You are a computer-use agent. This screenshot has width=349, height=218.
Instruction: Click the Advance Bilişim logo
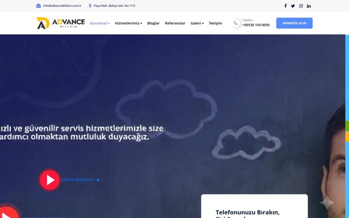click(x=61, y=23)
